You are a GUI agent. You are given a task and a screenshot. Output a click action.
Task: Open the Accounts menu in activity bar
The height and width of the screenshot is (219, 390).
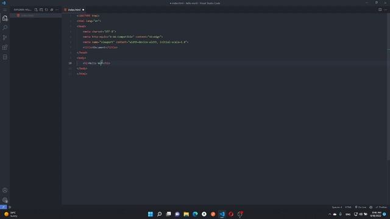(5, 190)
